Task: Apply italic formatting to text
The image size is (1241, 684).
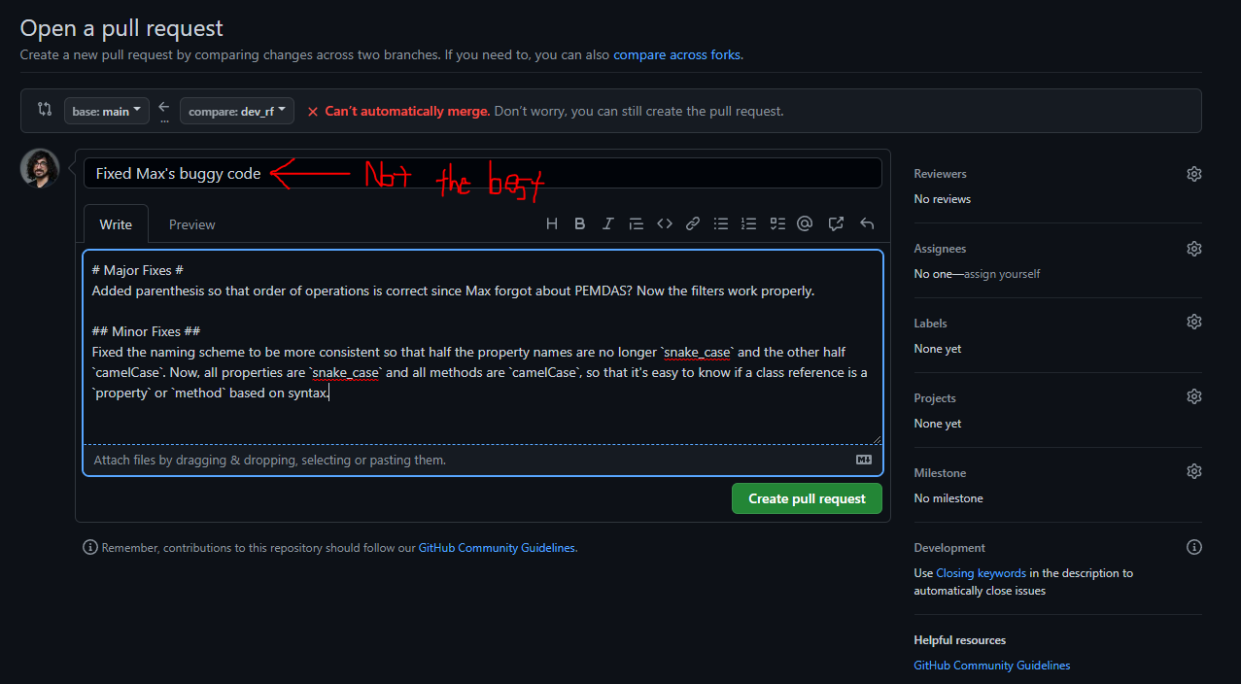Action: click(608, 223)
